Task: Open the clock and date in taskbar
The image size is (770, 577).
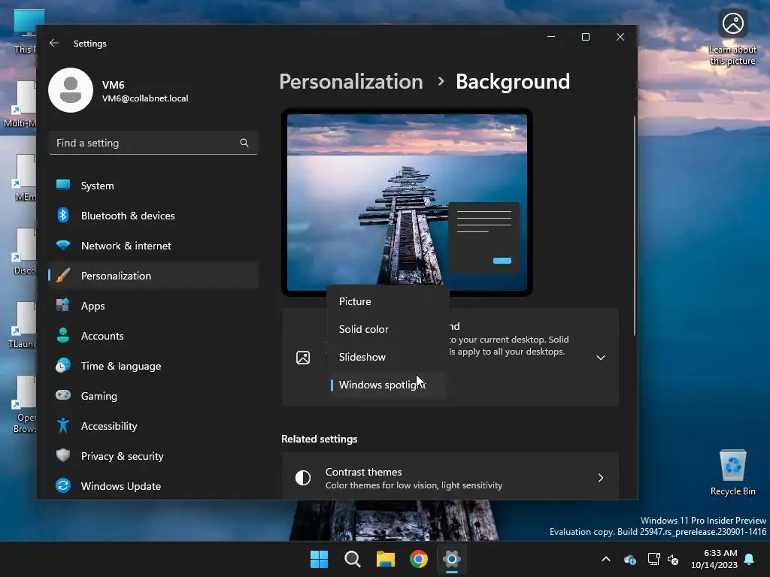Action: (x=714, y=559)
